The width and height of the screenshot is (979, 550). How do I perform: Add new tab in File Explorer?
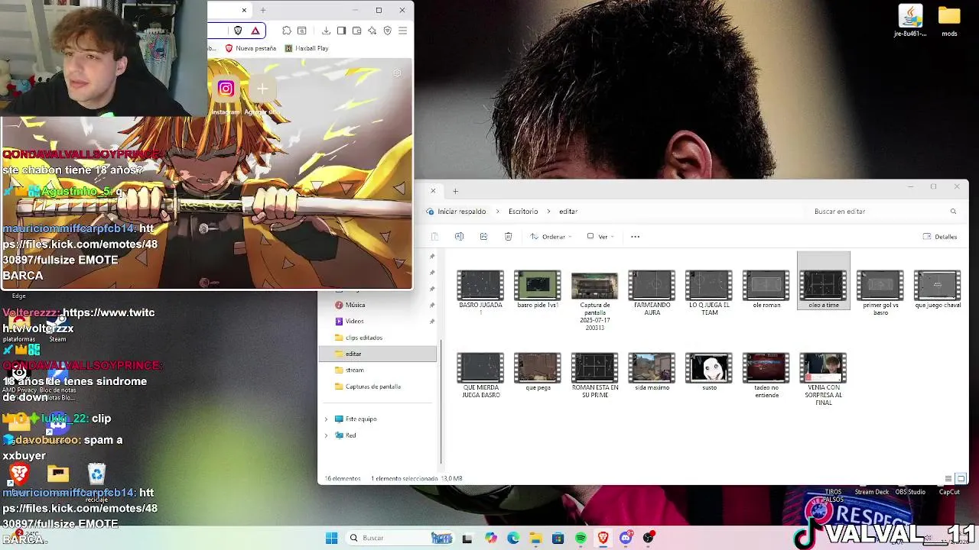[x=455, y=191]
